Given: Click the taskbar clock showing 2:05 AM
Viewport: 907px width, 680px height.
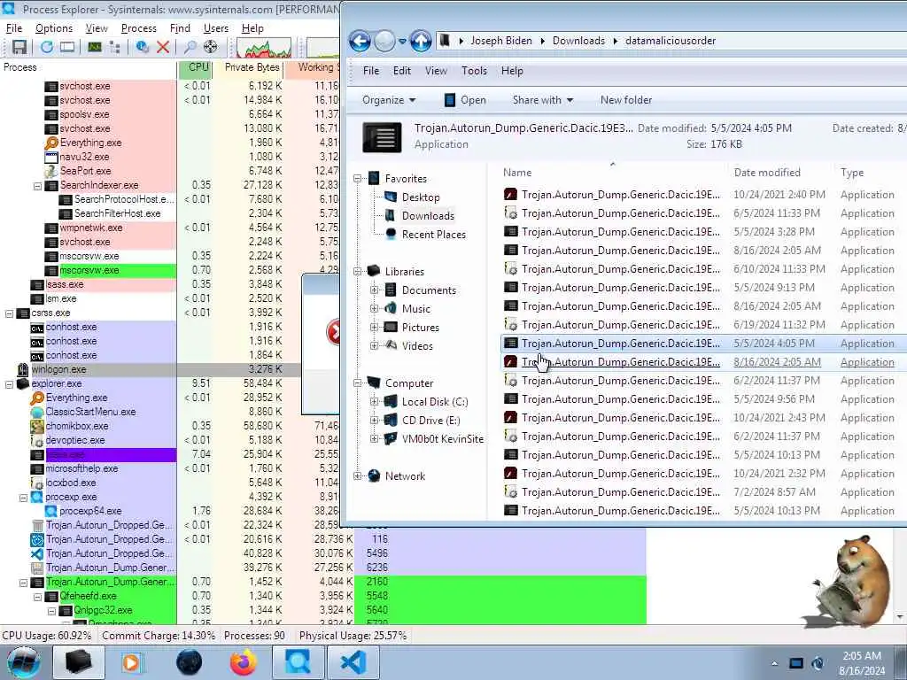Looking at the screenshot, I should [861, 663].
